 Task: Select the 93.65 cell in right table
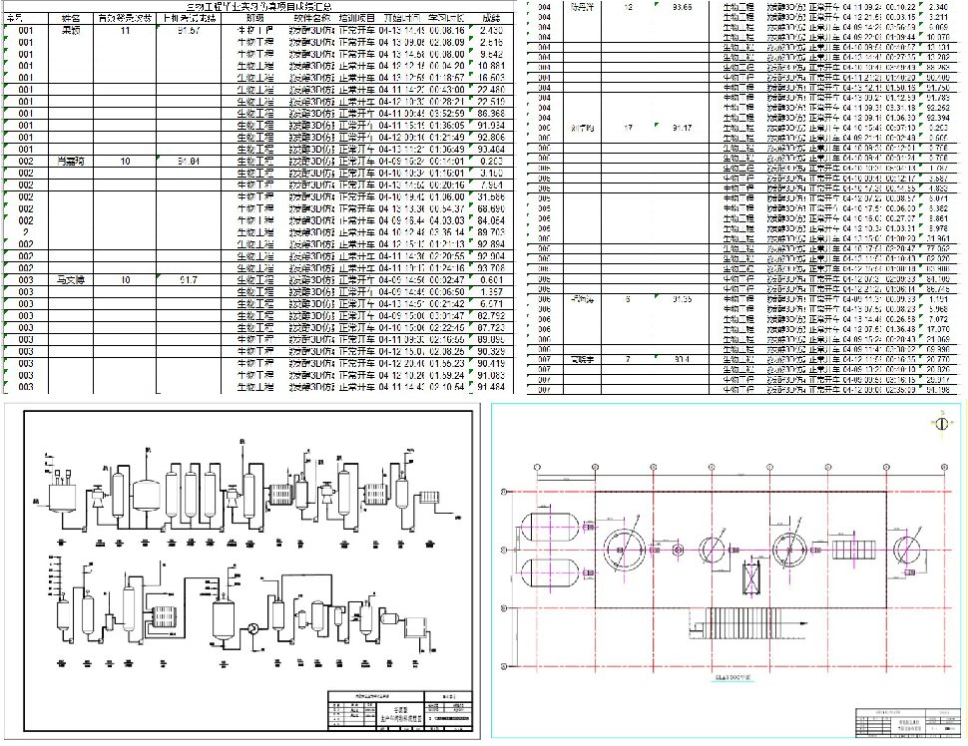coord(682,7)
